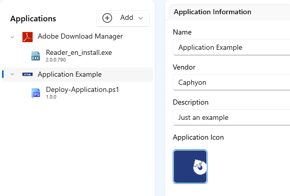Focus the Name field with Application Example

pyautogui.click(x=231, y=47)
